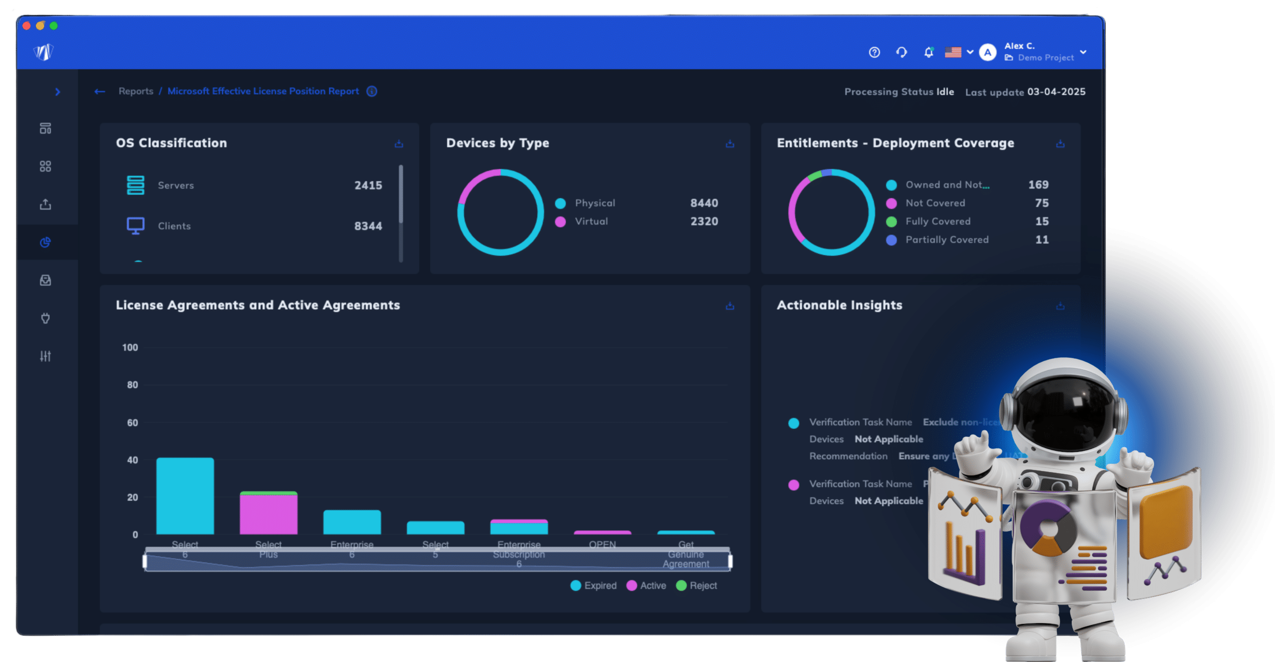
Task: Toggle the Fully Covered legend item
Action: pyautogui.click(x=928, y=221)
